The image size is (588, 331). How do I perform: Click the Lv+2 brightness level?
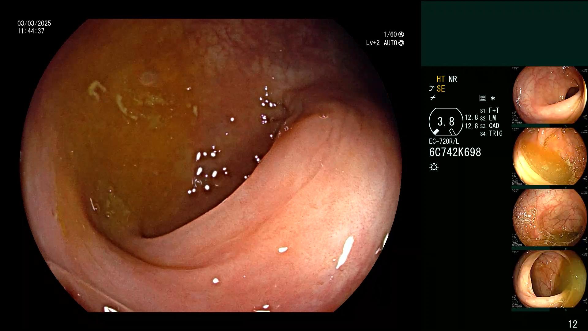(x=373, y=43)
